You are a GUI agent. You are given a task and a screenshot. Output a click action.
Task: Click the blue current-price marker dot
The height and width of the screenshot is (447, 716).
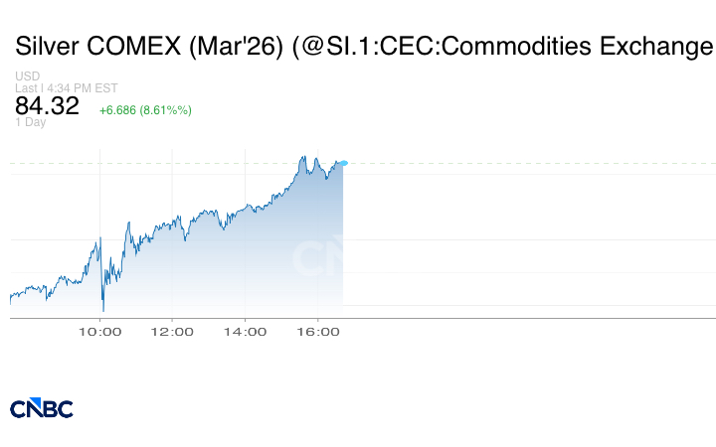[343, 163]
